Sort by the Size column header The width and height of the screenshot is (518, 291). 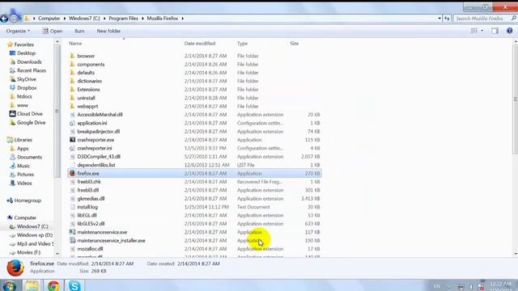[294, 44]
